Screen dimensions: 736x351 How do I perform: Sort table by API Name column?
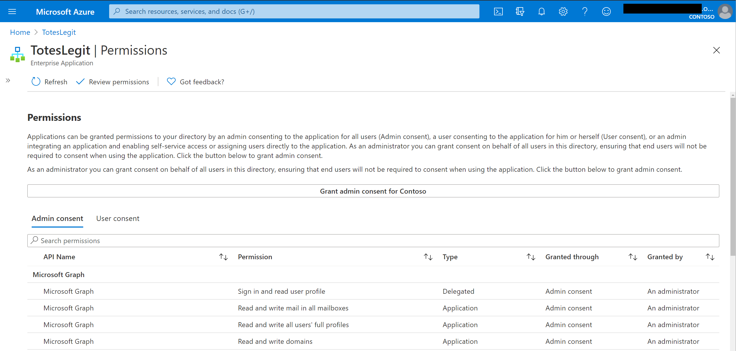tap(223, 257)
